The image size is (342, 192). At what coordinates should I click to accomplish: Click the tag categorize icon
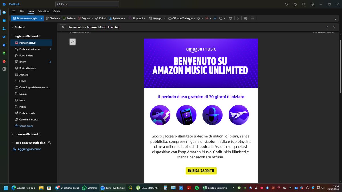click(x=199, y=18)
